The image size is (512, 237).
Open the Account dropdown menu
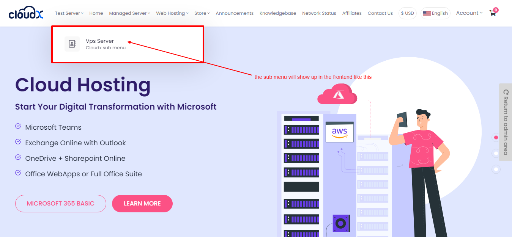point(469,13)
